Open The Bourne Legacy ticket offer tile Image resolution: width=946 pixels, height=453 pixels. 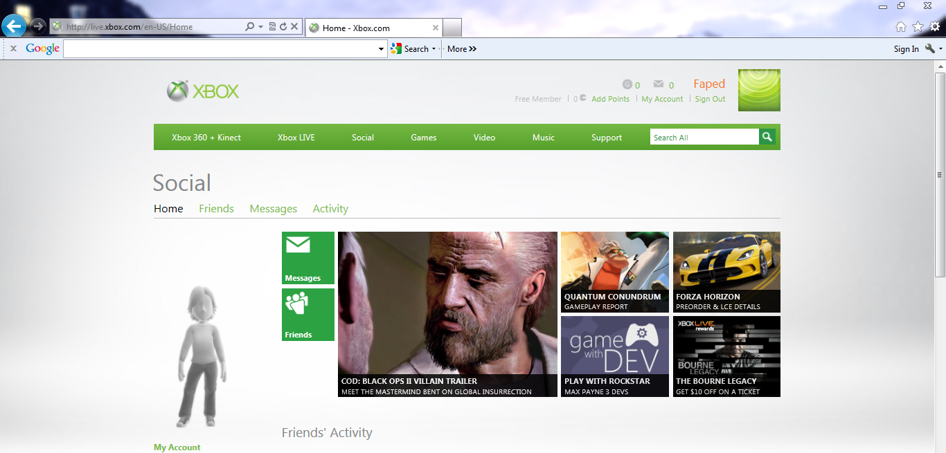coord(726,356)
